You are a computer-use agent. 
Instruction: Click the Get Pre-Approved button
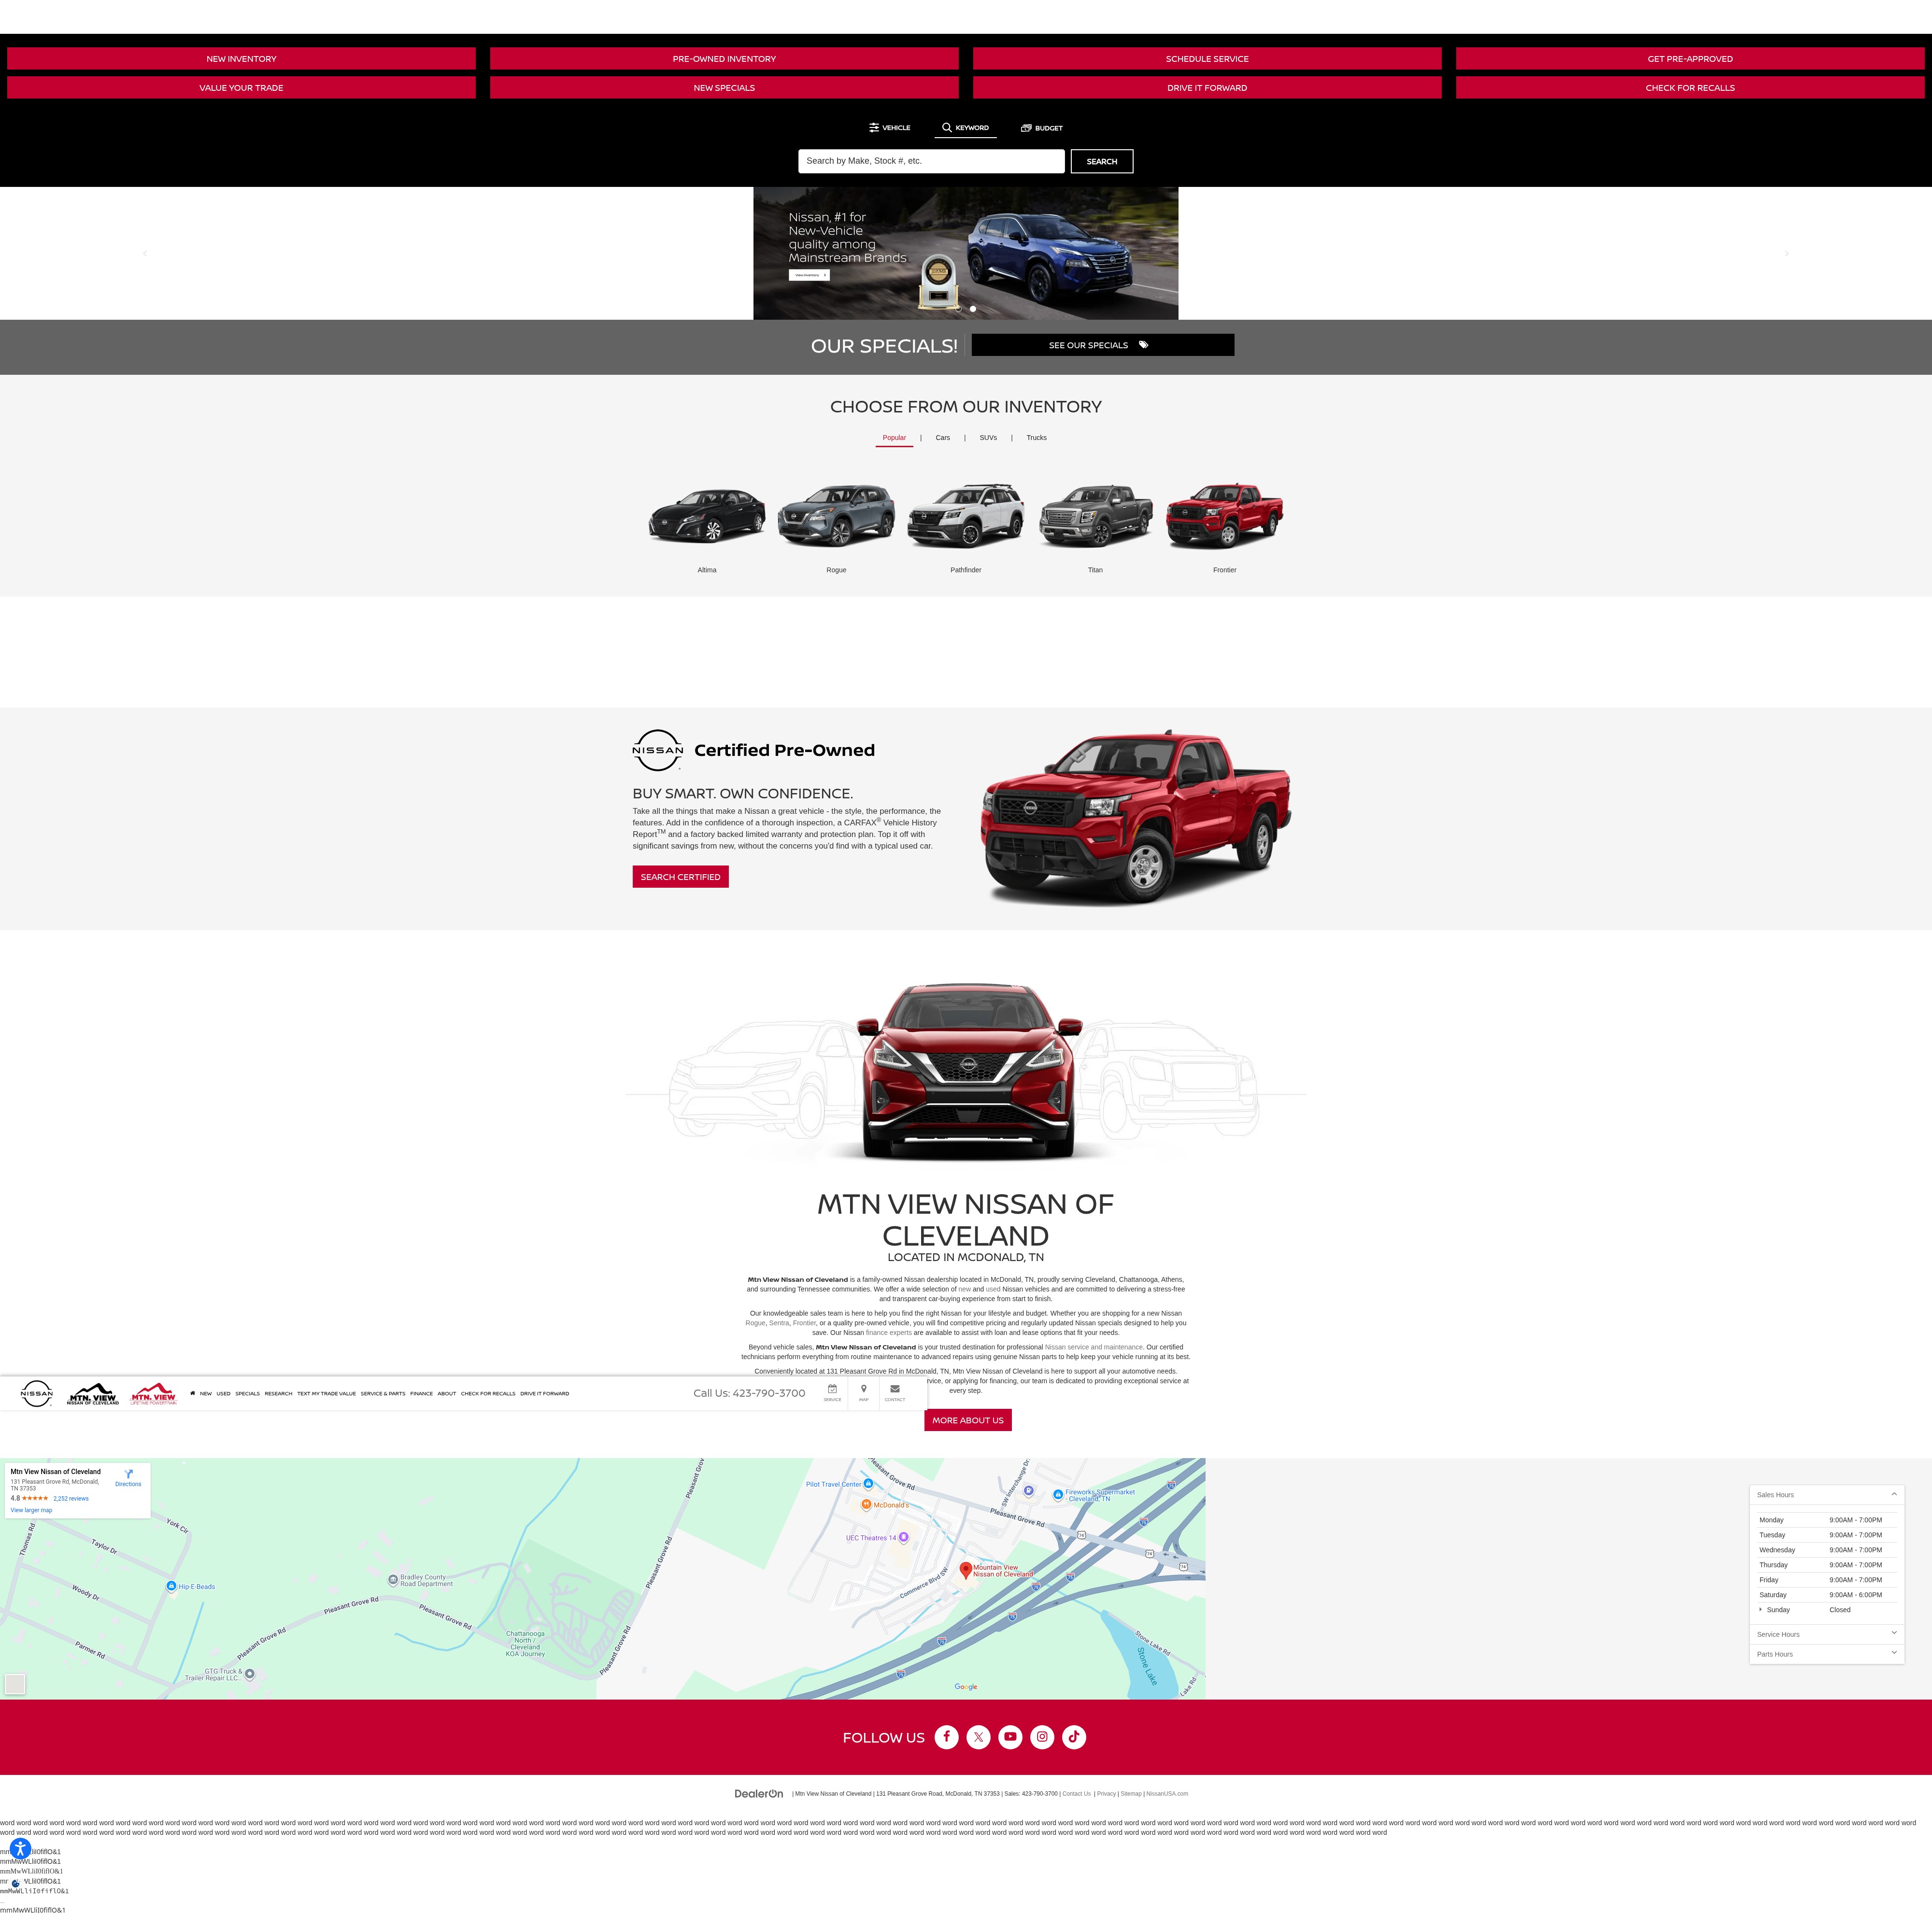click(1690, 59)
